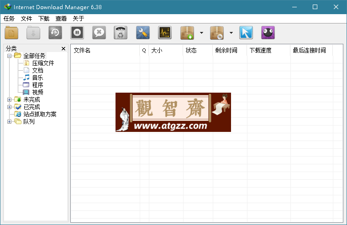Click the Stop/Pause toolbar icon
The height and width of the screenshot is (225, 347).
coord(77,33)
